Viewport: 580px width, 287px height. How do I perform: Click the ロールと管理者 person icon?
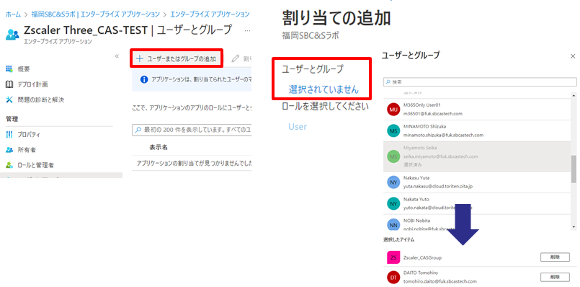click(x=9, y=165)
